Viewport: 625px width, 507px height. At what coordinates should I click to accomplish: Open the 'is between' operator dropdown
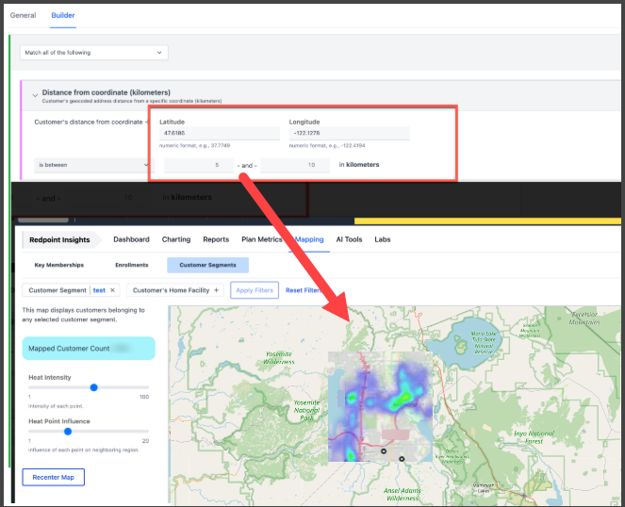click(x=92, y=165)
